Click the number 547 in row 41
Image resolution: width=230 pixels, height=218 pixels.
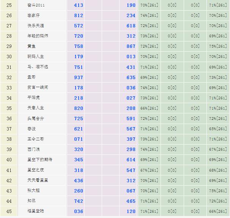(131, 170)
